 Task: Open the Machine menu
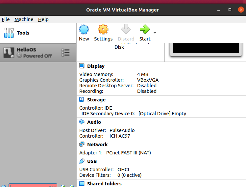(24, 19)
